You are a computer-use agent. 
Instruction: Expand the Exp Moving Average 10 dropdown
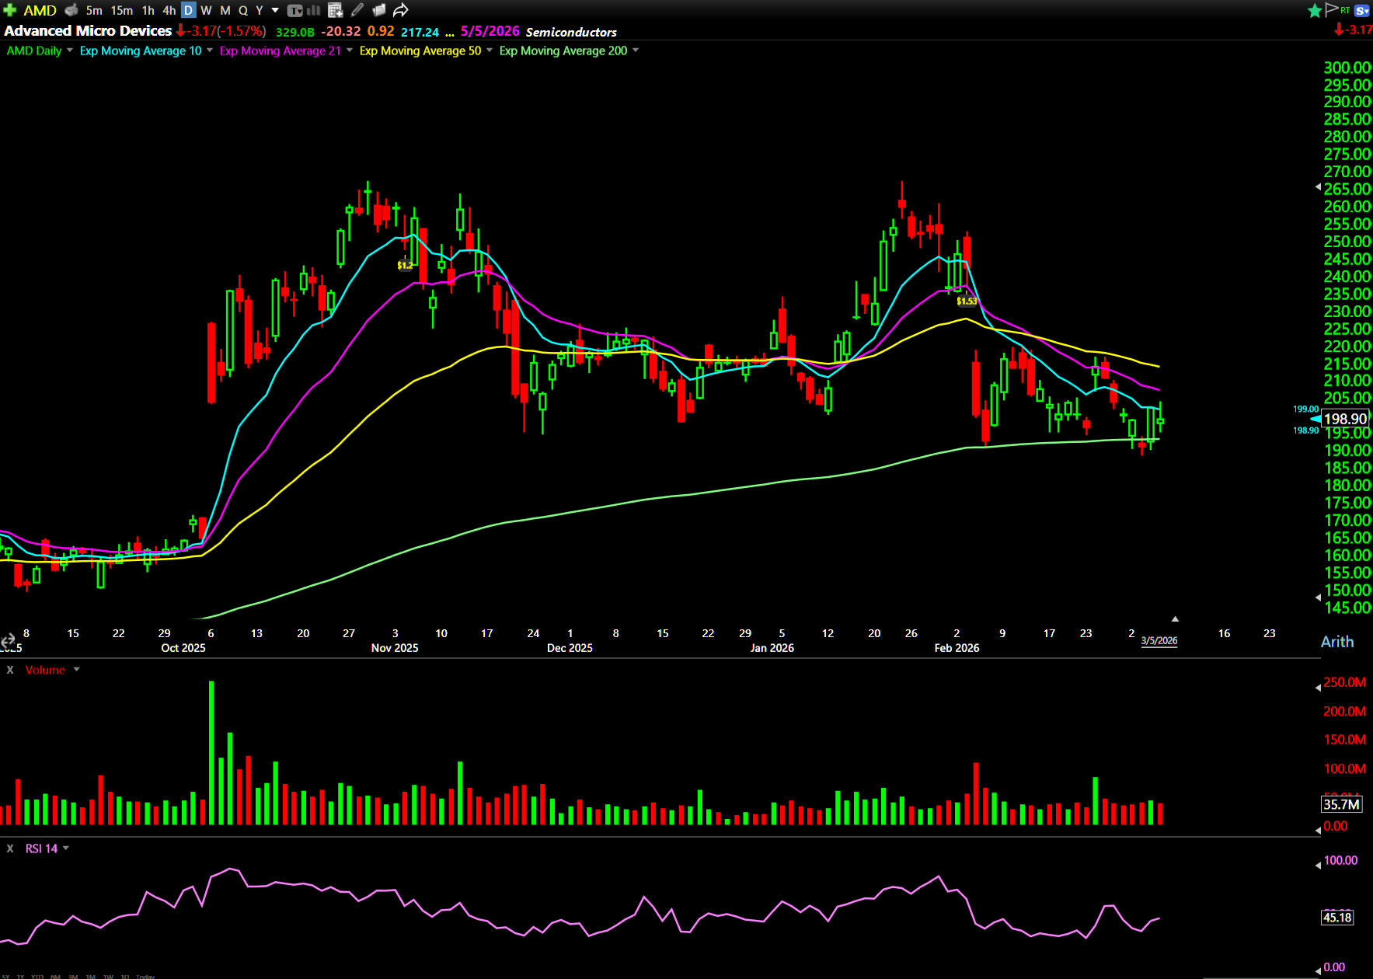[210, 51]
